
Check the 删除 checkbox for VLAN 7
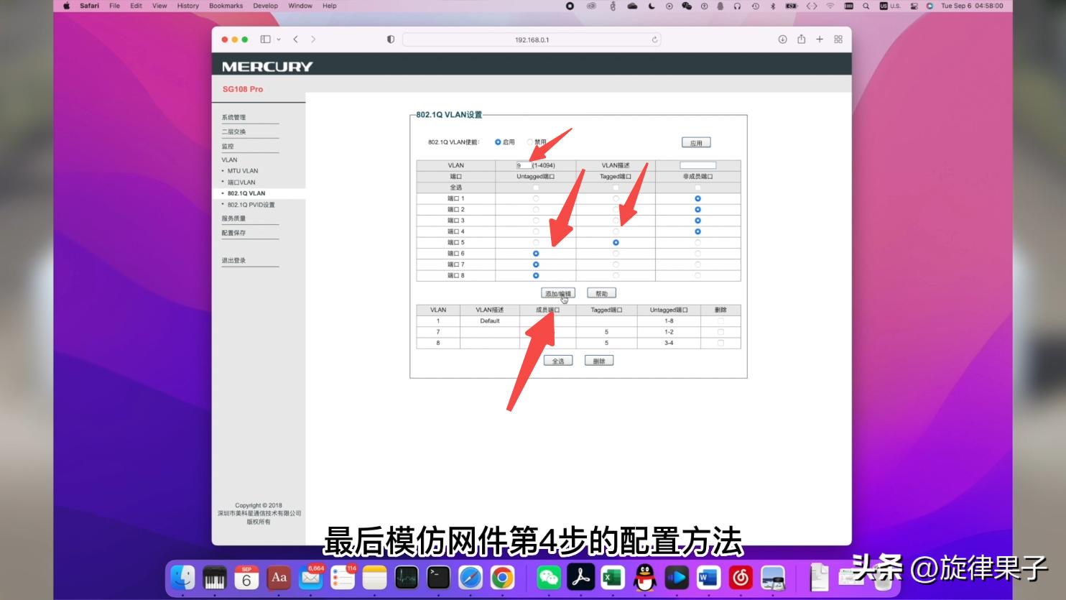click(720, 332)
